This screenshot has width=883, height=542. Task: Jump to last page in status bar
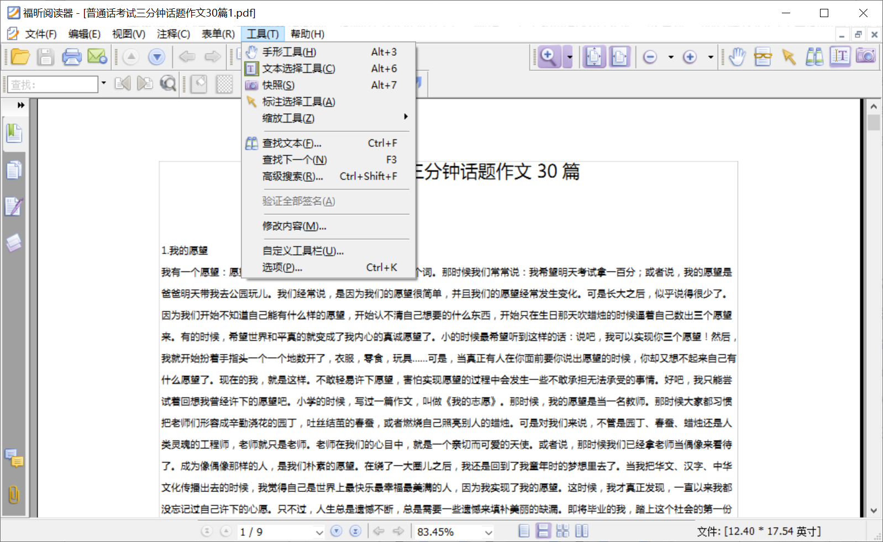pyautogui.click(x=355, y=531)
